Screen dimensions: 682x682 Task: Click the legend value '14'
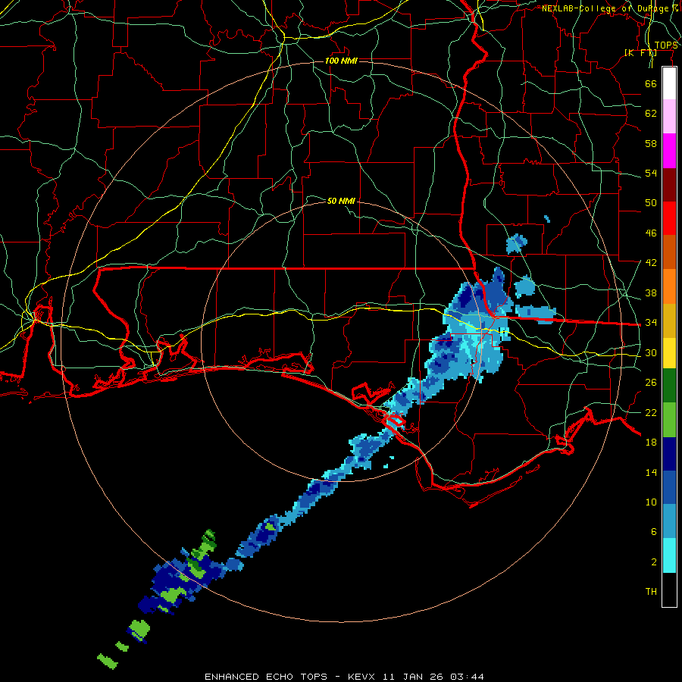[651, 472]
